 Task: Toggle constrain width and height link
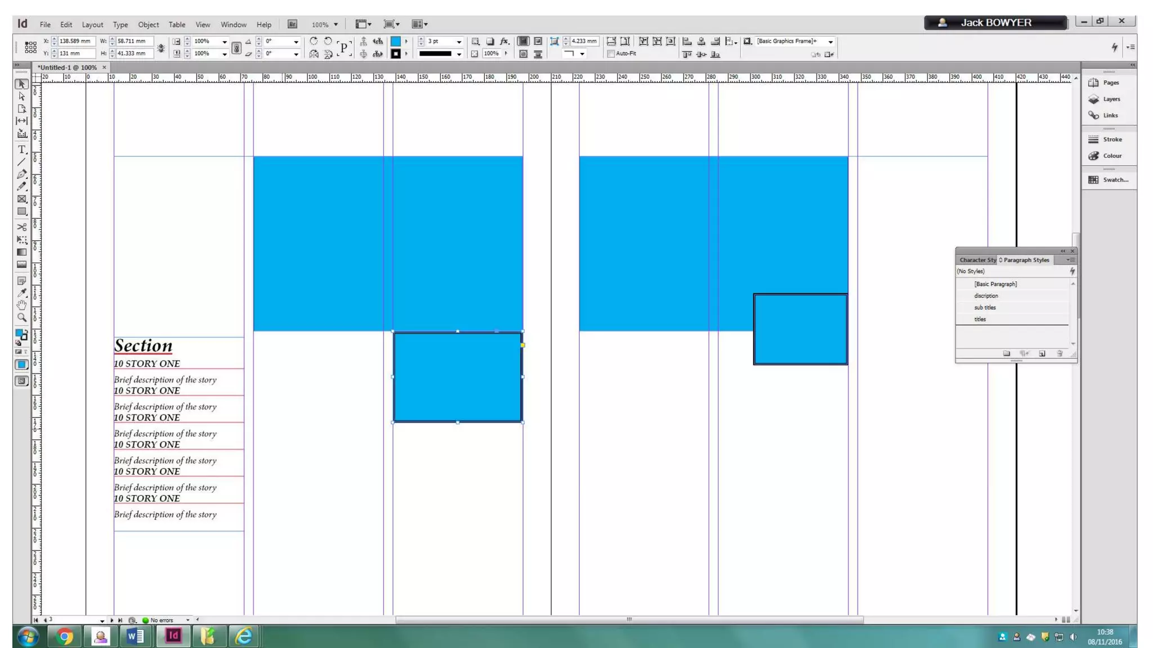point(161,48)
